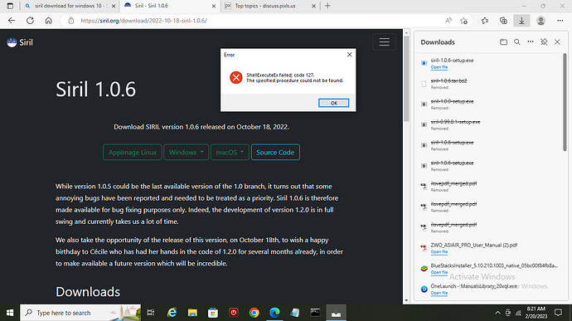Expand the Windows download dropdown
Screen dimensions: 572x321
pyautogui.click(x=186, y=153)
